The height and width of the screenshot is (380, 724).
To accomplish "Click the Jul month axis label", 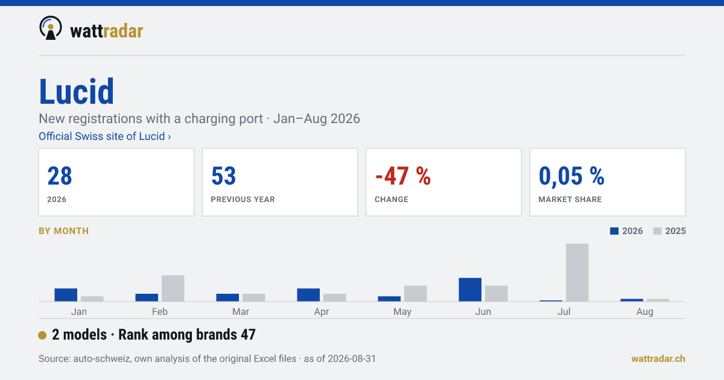I will pos(564,311).
